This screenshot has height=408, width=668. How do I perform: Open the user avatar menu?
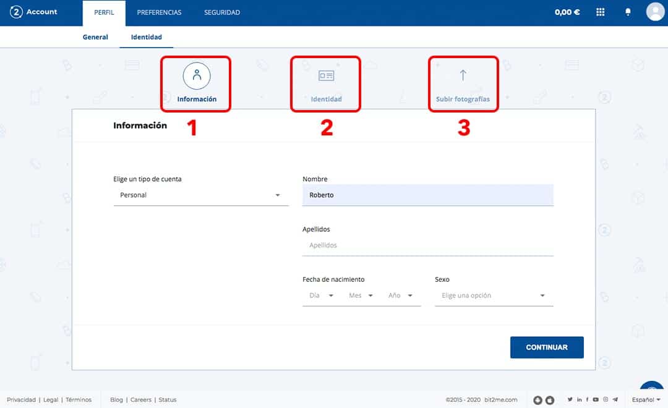tap(655, 12)
